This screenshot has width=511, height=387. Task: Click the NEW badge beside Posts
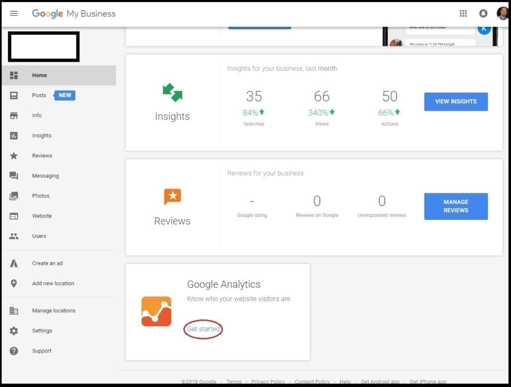tap(64, 95)
